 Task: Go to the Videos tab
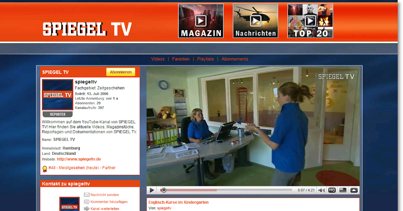pyautogui.click(x=158, y=59)
